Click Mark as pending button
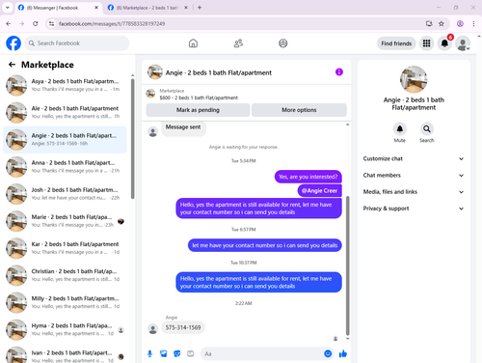Image resolution: width=482 pixels, height=363 pixels. tap(198, 110)
